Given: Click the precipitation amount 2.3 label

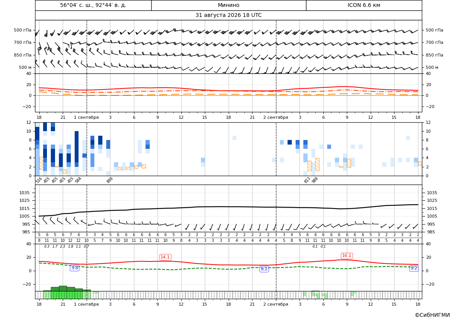Looking at the screenshot, I should pyautogui.click(x=62, y=246).
